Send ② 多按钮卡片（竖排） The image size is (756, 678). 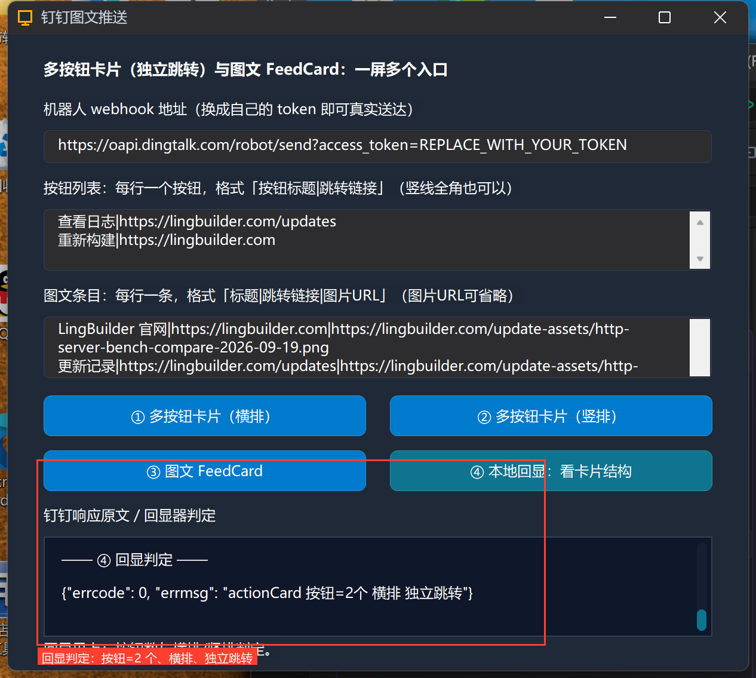click(551, 416)
